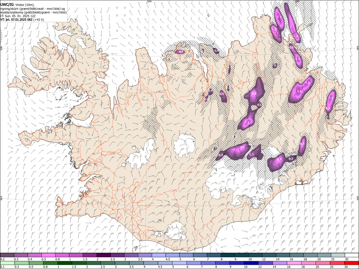Click the 'IT: Sun. 05. 01. 2025 12Z' line

point(18,16)
